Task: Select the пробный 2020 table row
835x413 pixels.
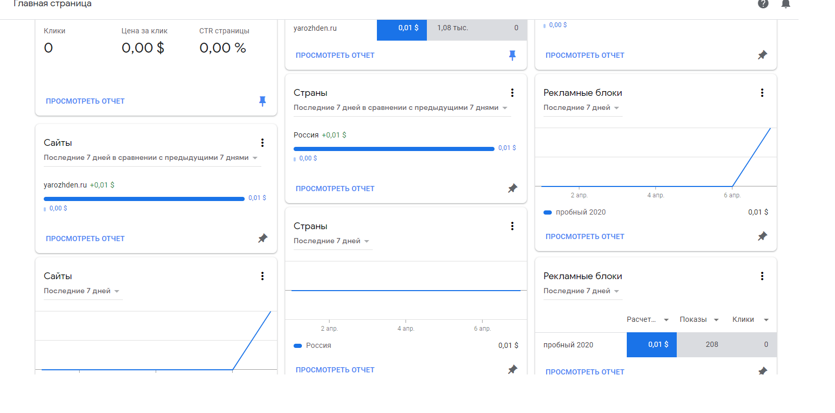Action: [568, 345]
